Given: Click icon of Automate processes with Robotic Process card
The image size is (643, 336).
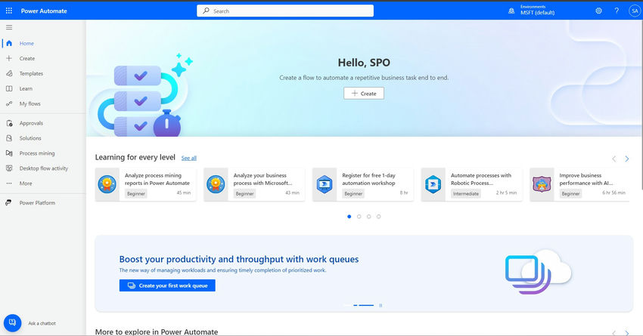Looking at the screenshot, I should point(433,184).
